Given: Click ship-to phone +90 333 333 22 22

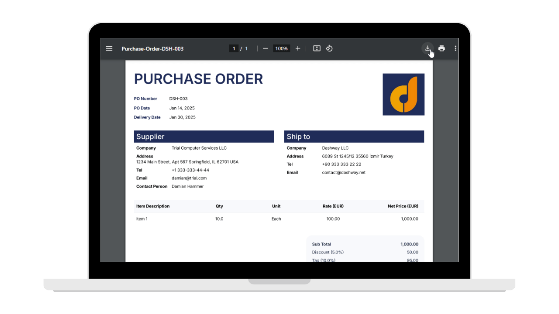Looking at the screenshot, I should [x=342, y=164].
